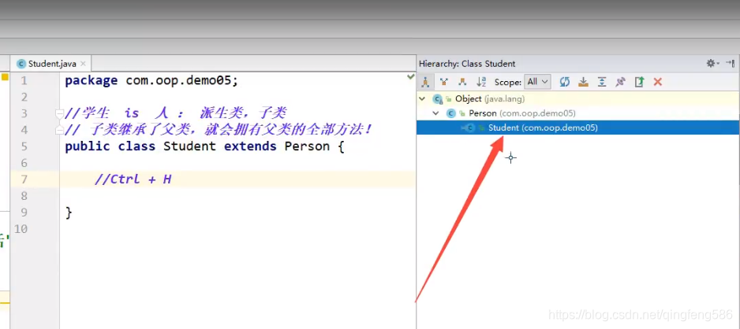Image resolution: width=740 pixels, height=329 pixels.
Task: Click line number 5 in the gutter
Action: coord(24,146)
